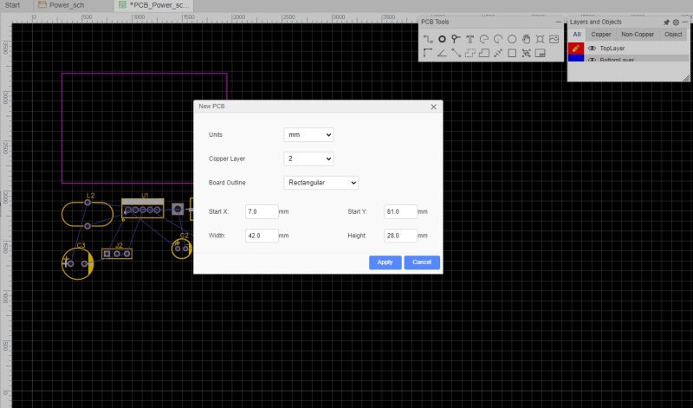This screenshot has height=408, width=693.
Task: Select the Via tool
Action: coord(456,39)
